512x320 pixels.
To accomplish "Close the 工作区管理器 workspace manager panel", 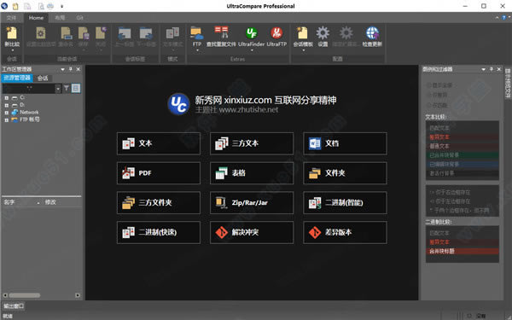I will [78, 69].
